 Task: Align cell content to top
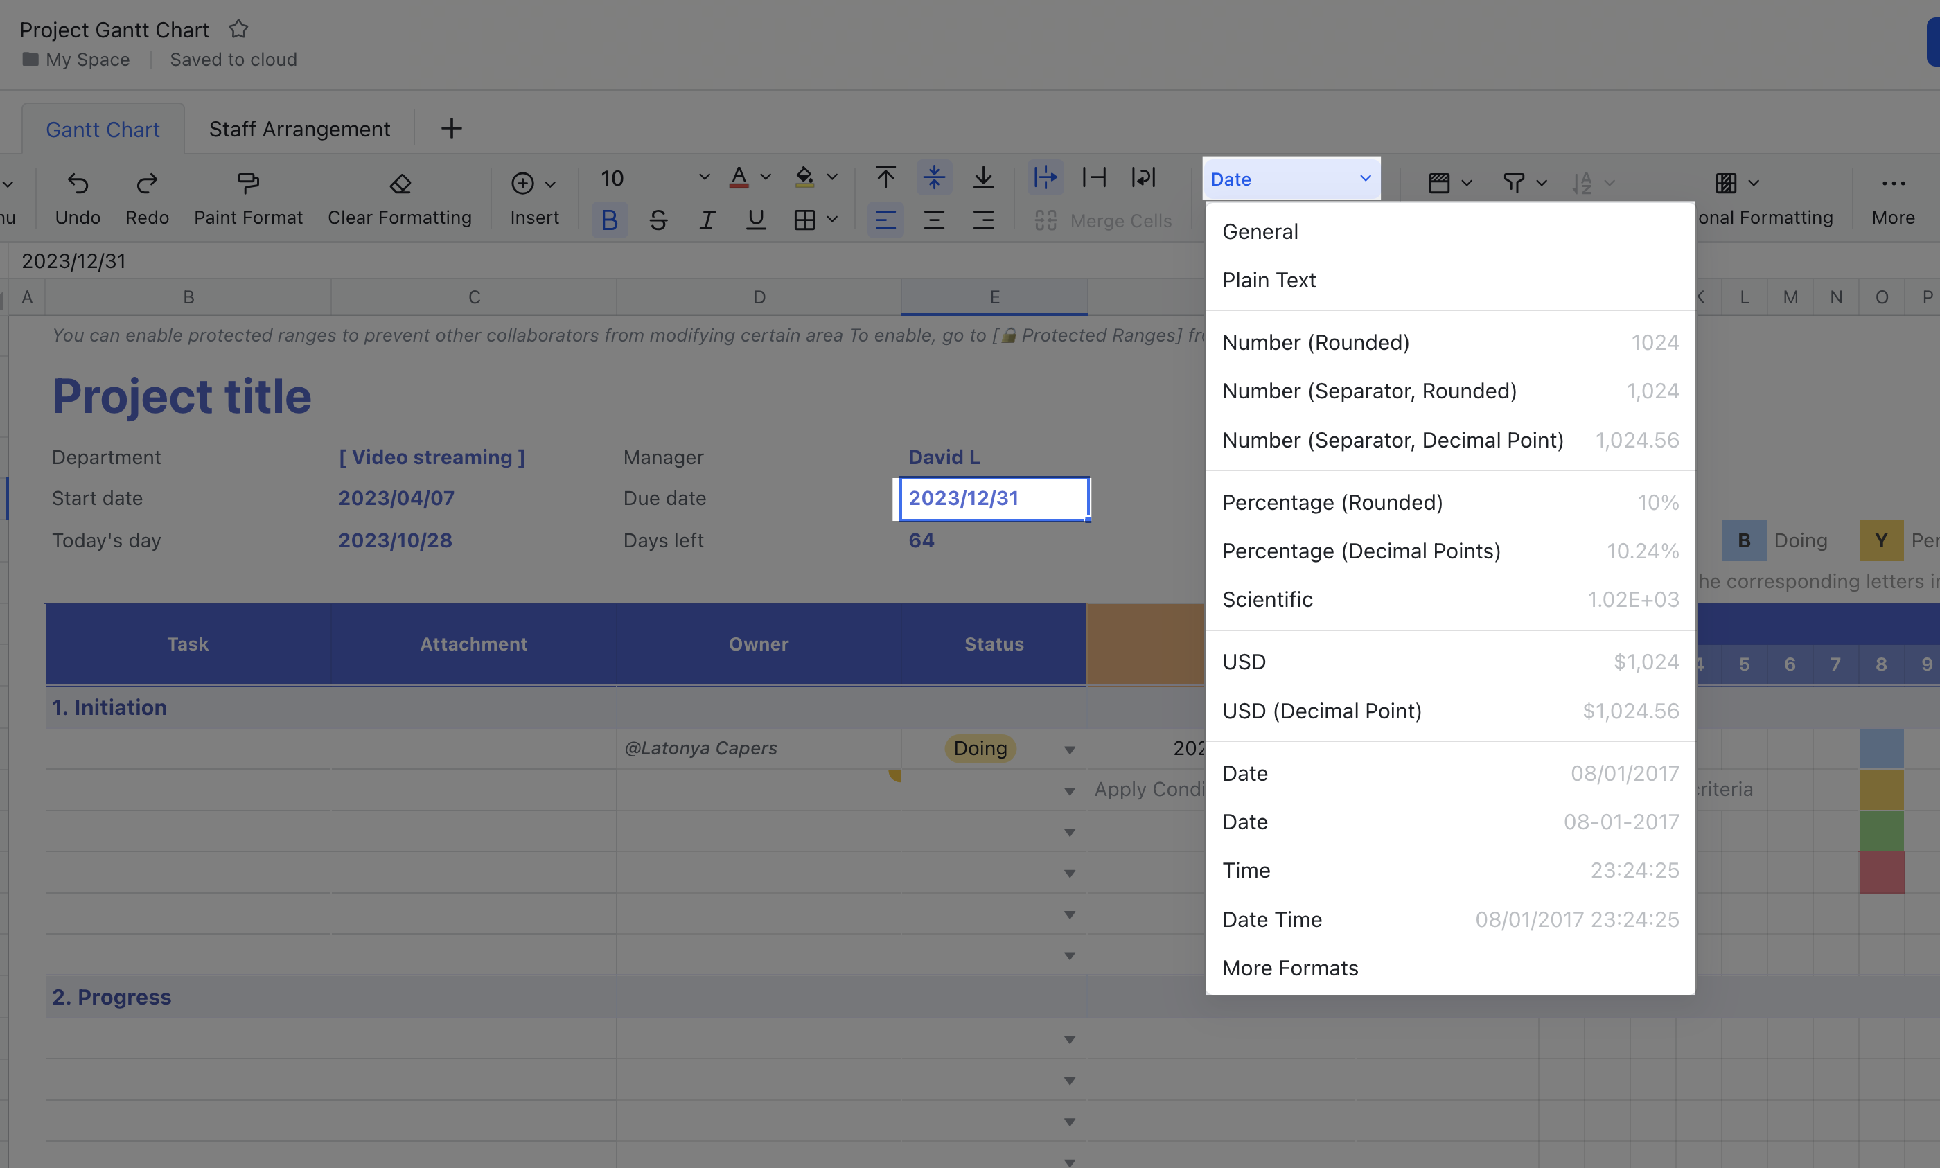coord(885,178)
